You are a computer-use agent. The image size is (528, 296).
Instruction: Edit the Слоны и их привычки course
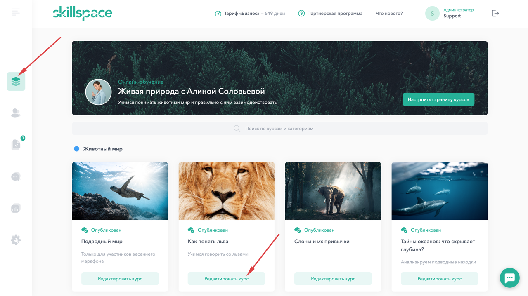333,279
